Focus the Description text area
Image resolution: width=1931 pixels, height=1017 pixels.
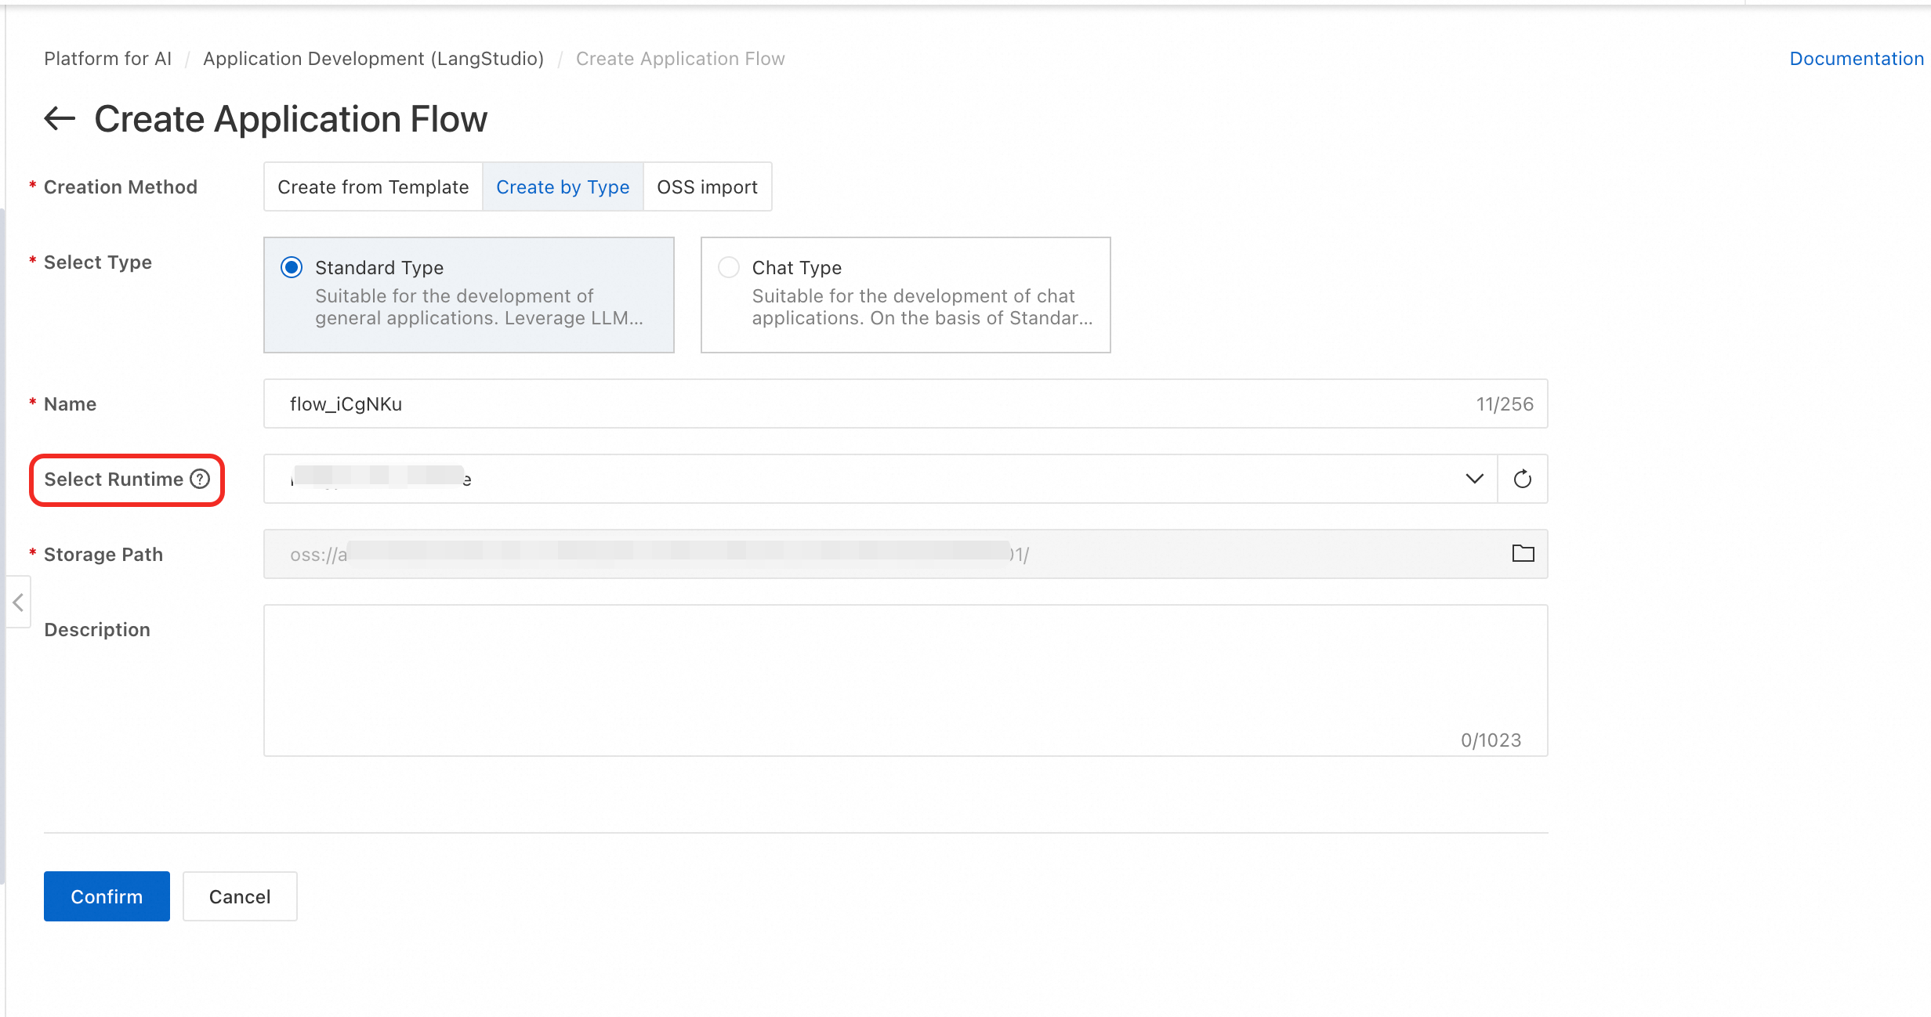[x=905, y=680]
